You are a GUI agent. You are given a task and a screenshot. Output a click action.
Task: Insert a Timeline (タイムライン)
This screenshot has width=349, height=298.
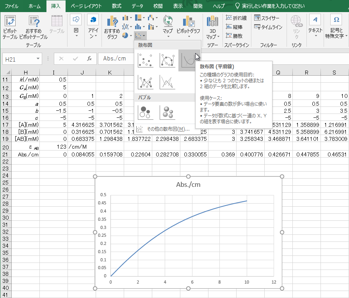(x=268, y=27)
